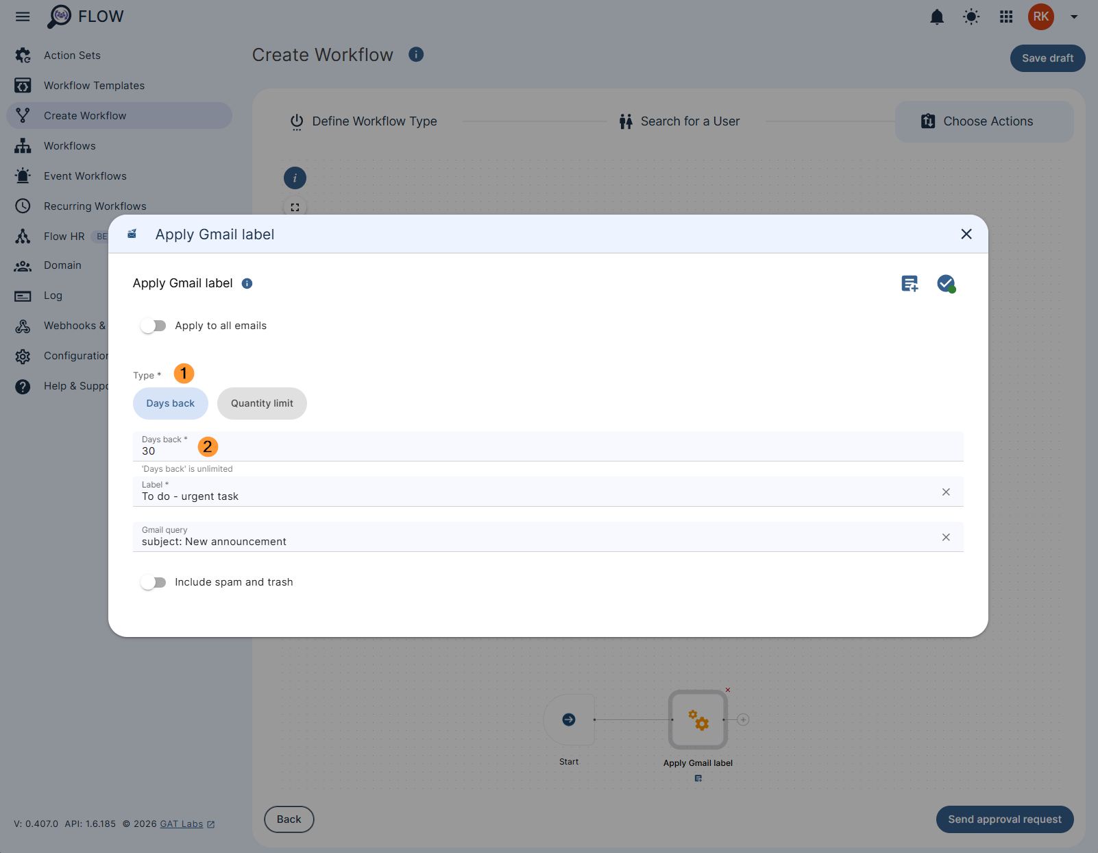Image resolution: width=1098 pixels, height=853 pixels.
Task: Click the Send approval request button
Action: click(1004, 819)
